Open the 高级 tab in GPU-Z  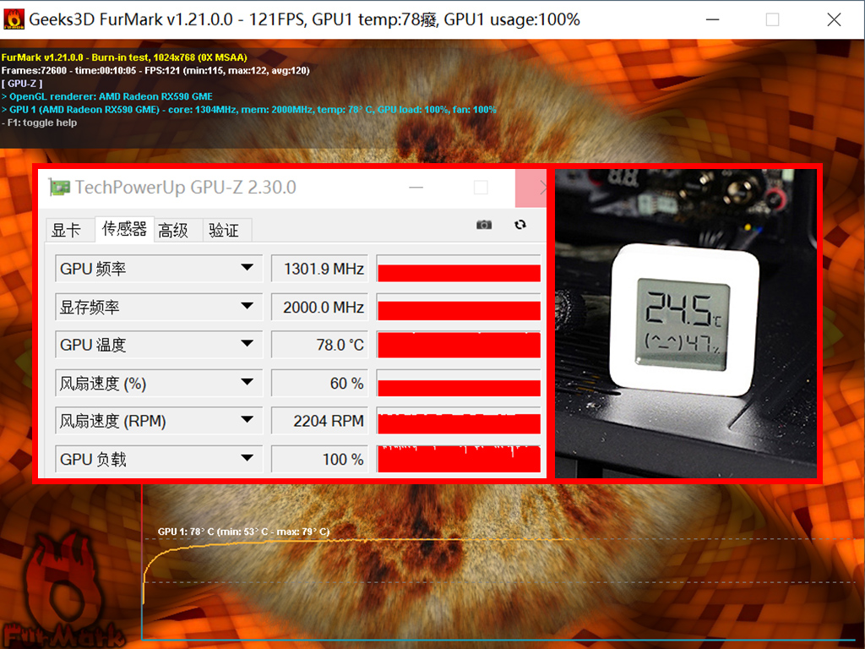point(173,229)
